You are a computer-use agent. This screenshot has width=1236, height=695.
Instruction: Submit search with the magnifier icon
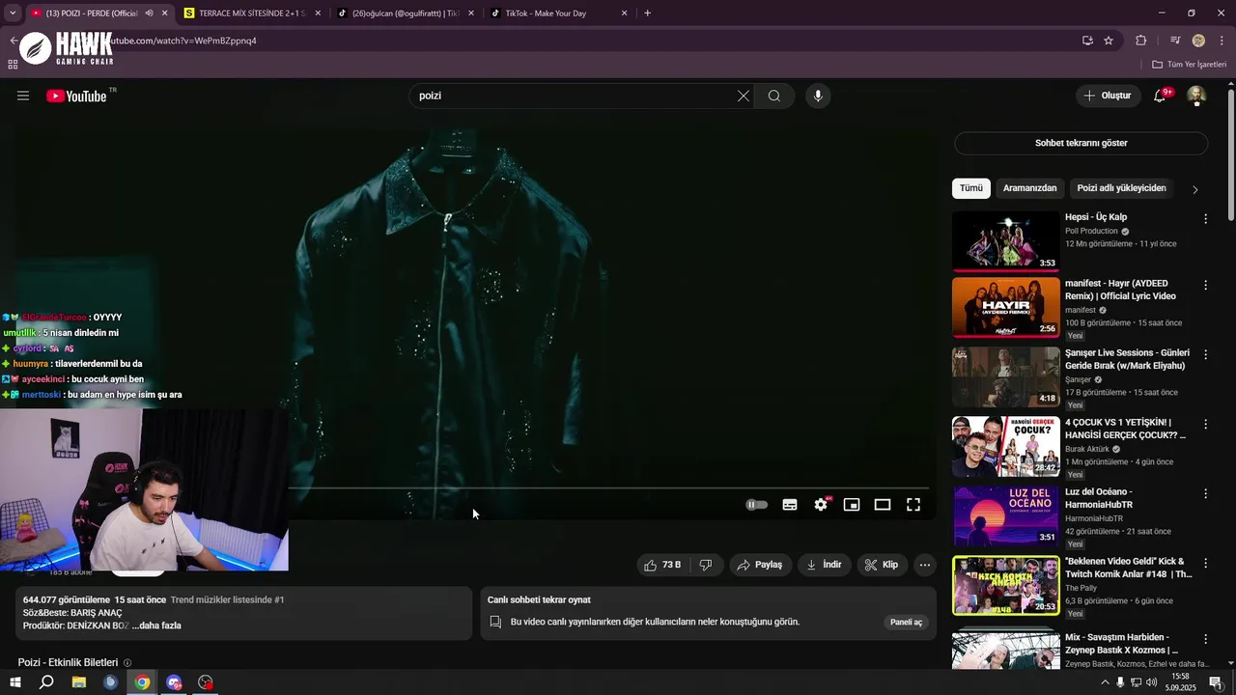774,96
